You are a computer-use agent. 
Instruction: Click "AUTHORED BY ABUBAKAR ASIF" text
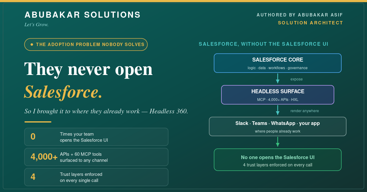click(300, 15)
